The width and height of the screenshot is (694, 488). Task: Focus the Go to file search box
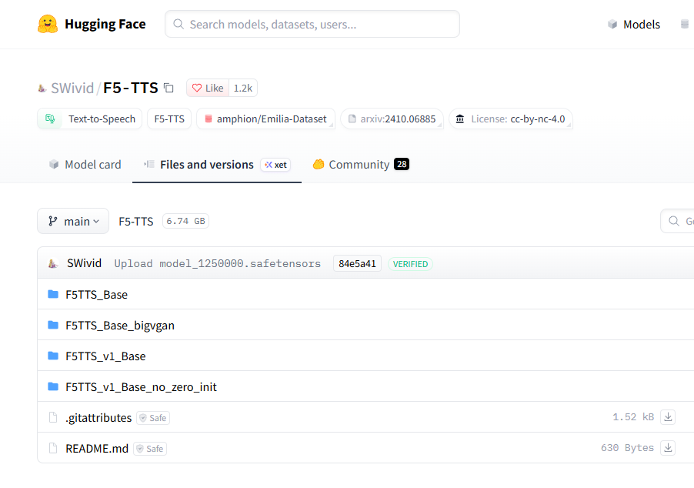coord(677,221)
